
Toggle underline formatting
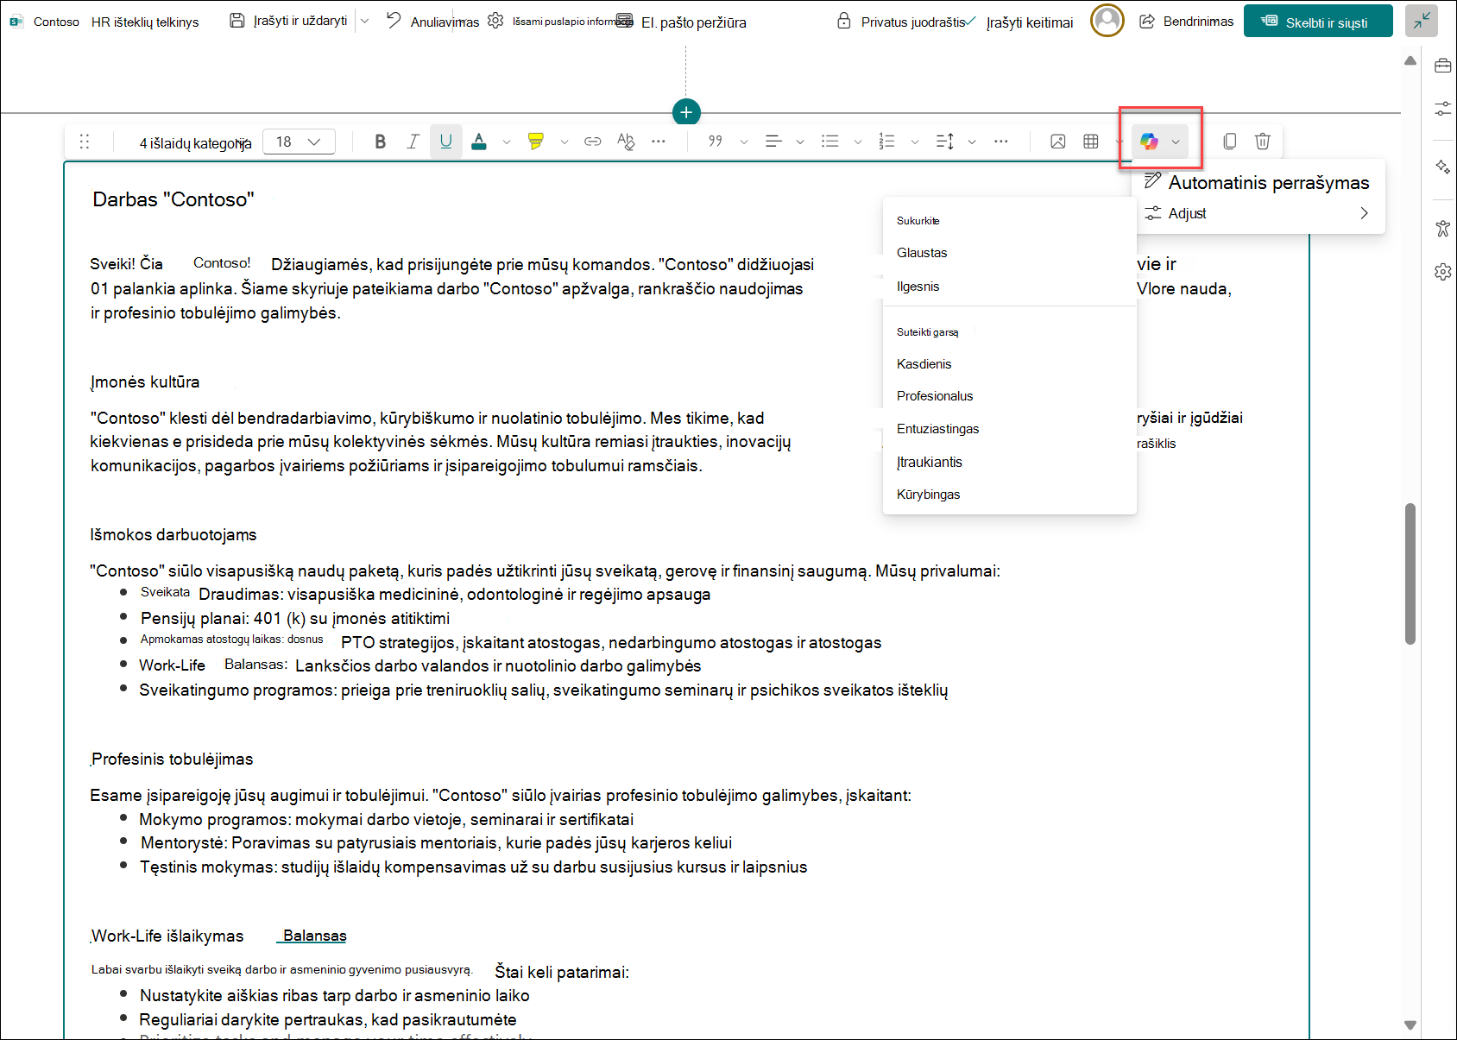click(445, 142)
